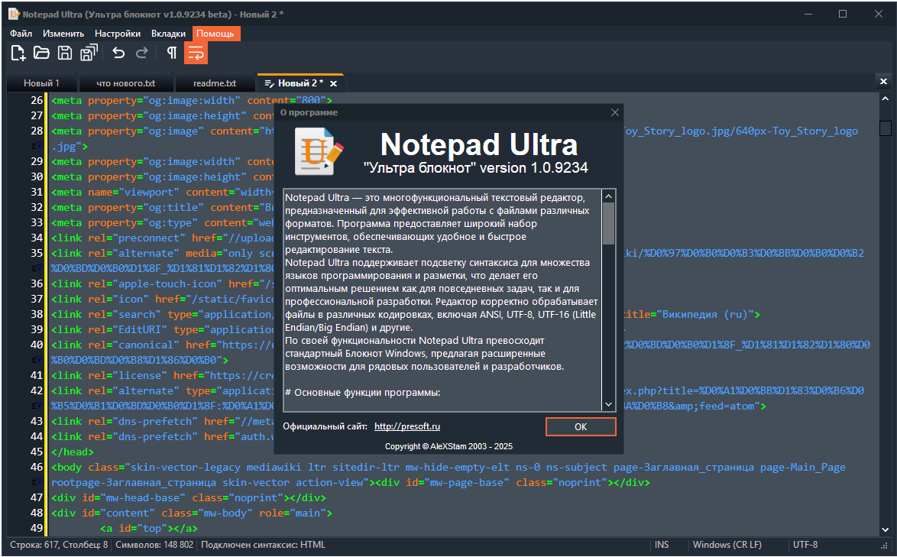Click the save file icon
The width and height of the screenshot is (897, 557).
[65, 53]
